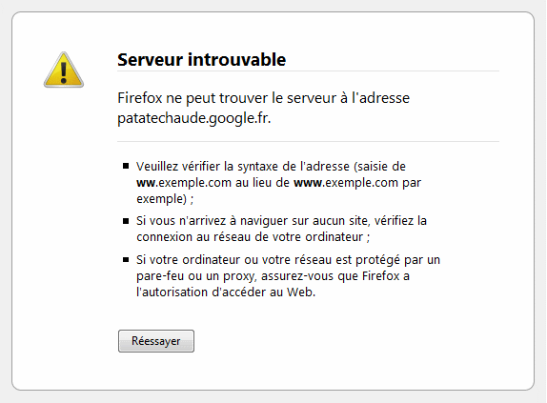Click the square bullet before Si votre ordinateur
Screen dimensions: 547x403
tap(126, 260)
